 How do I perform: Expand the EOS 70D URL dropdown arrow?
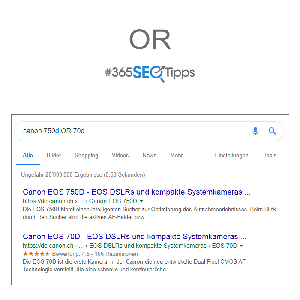click(241, 246)
